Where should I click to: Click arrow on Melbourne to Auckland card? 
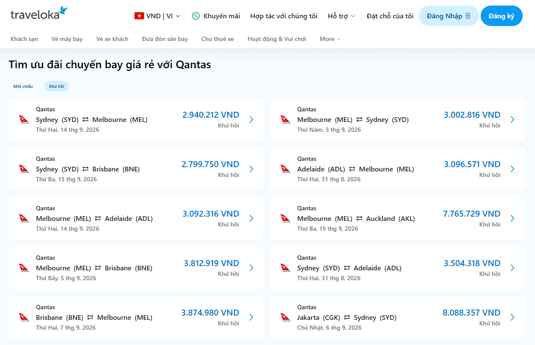512,218
